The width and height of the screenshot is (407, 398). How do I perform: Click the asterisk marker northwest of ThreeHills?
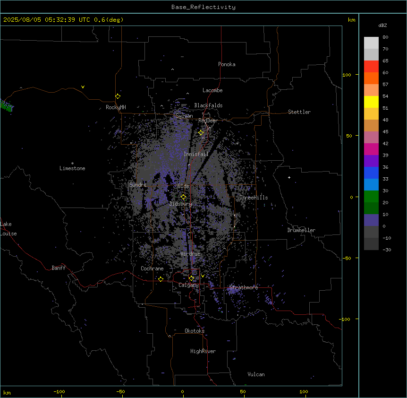[x=237, y=143]
